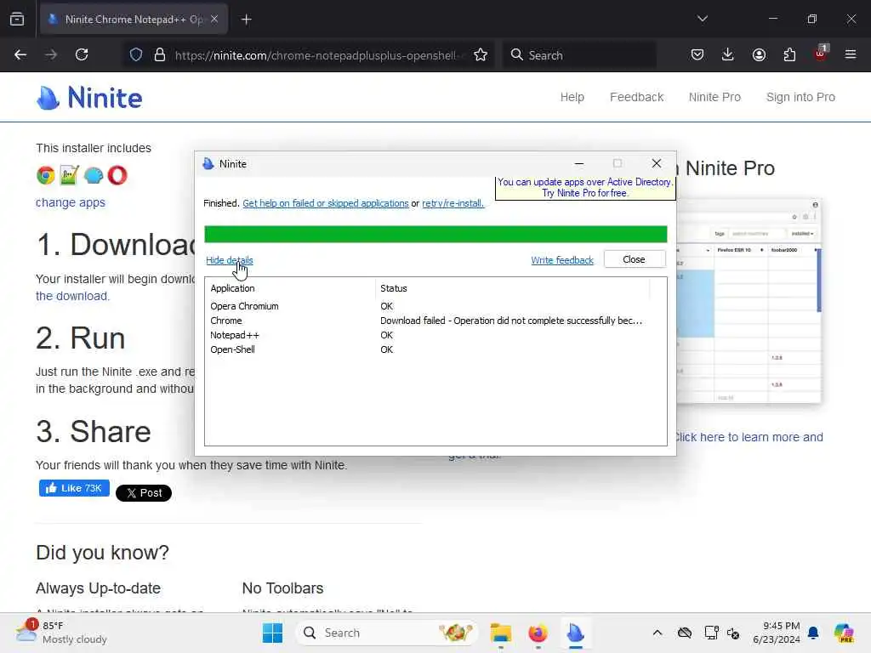Open the Firefox View icon in tab bar

click(x=17, y=20)
